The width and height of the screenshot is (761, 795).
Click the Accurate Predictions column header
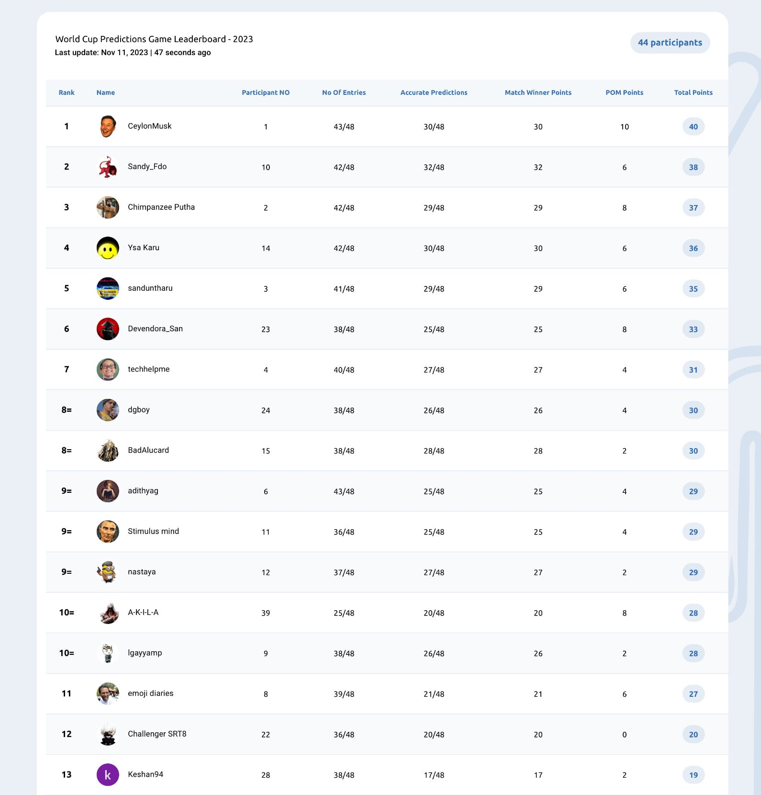click(x=434, y=92)
